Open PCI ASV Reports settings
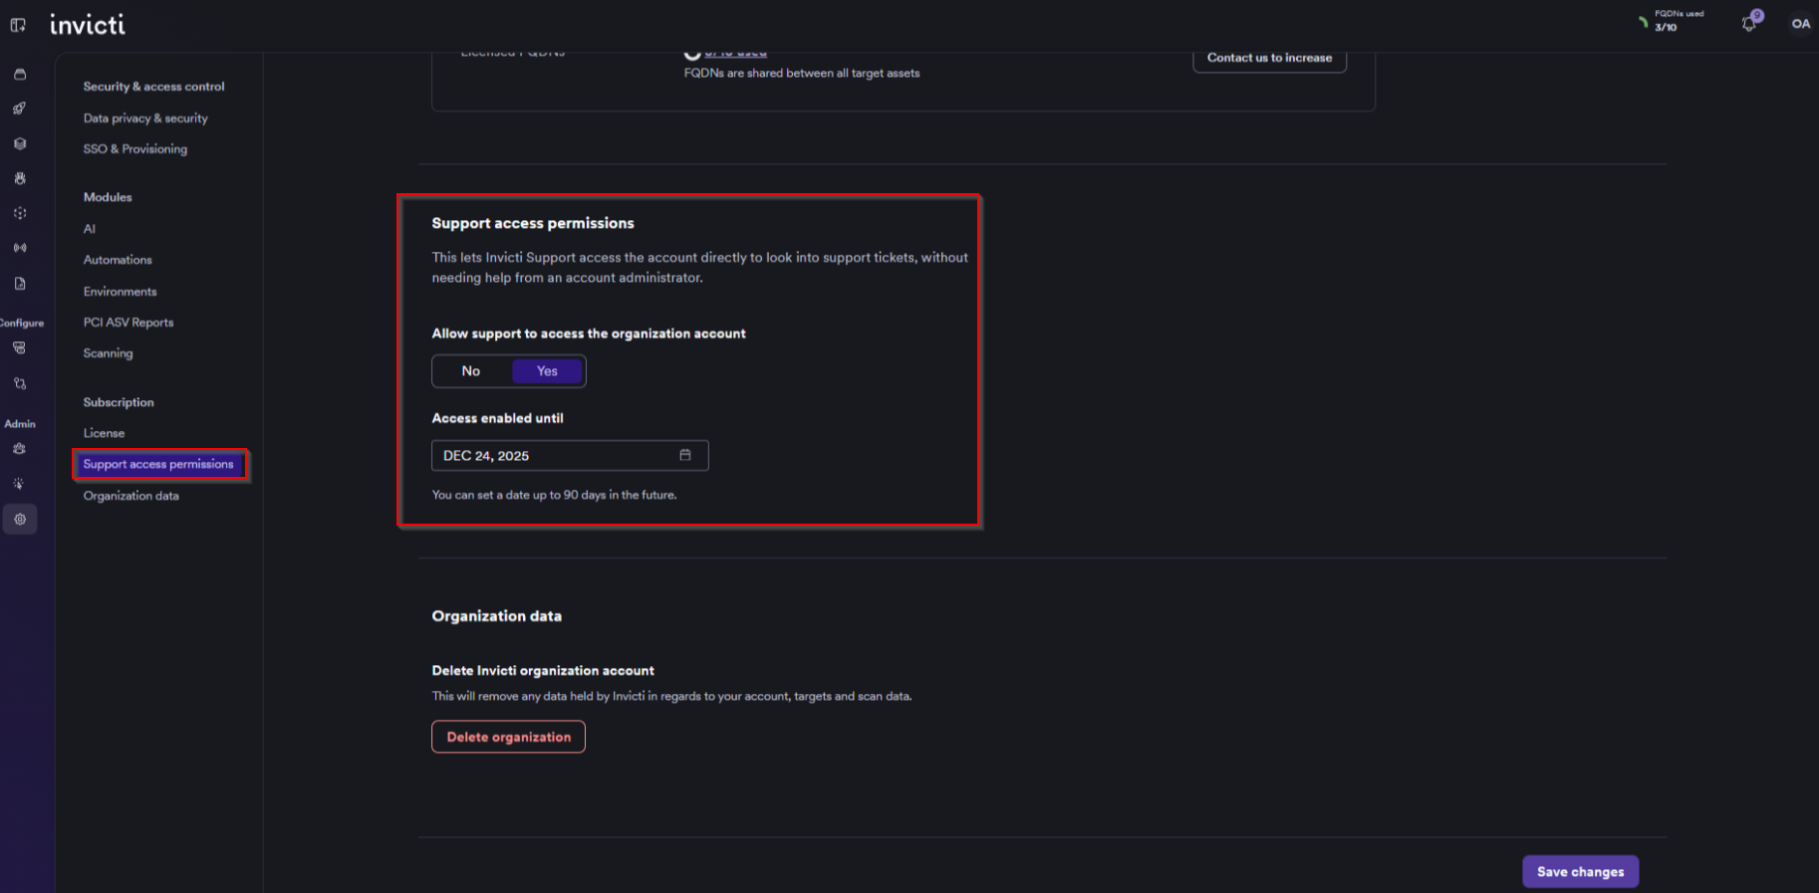 pyautogui.click(x=129, y=323)
